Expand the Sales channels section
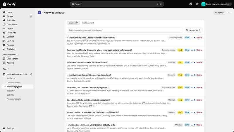 click(x=10, y=55)
